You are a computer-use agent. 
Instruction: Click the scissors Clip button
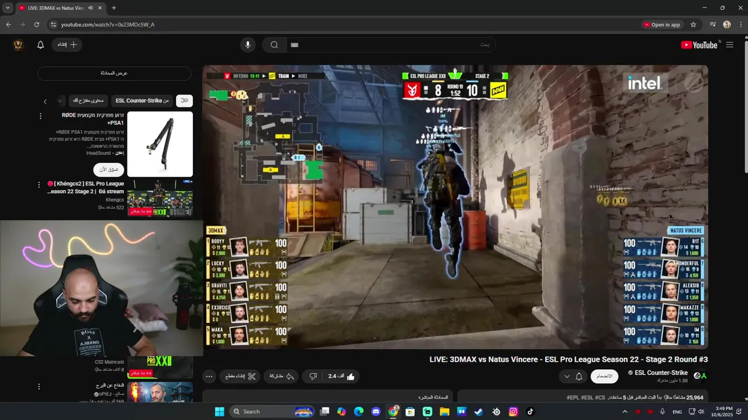[x=240, y=376]
